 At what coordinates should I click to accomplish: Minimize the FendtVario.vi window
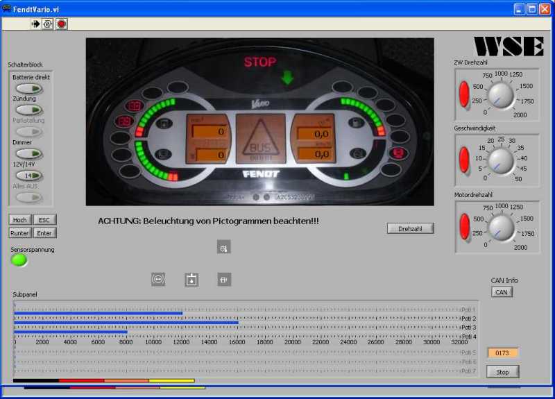pyautogui.click(x=519, y=9)
